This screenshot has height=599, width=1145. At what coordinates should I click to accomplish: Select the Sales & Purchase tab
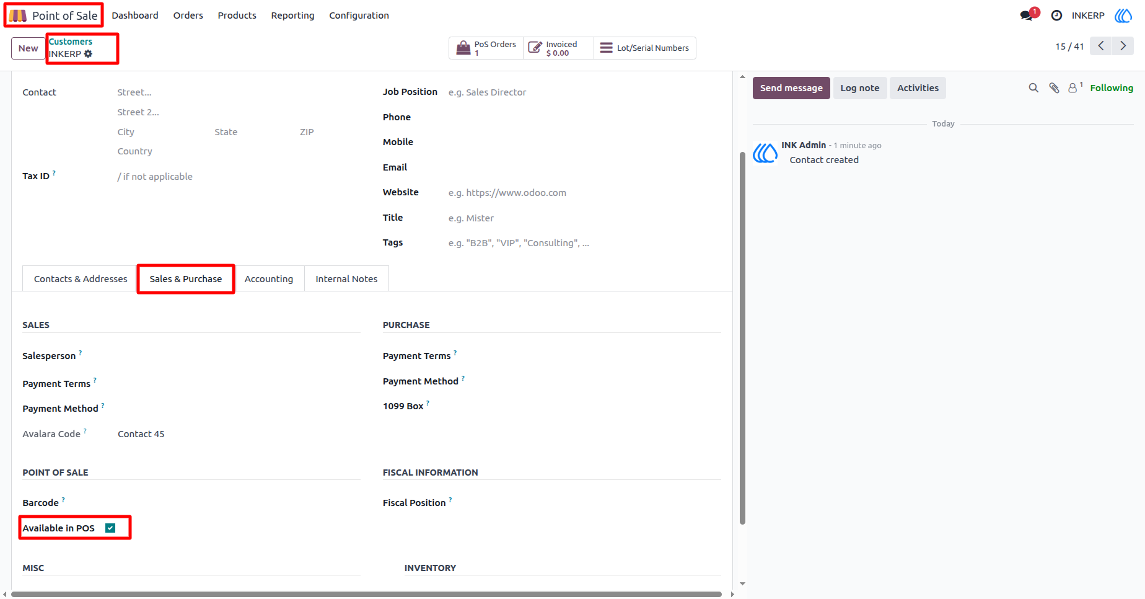[186, 279]
